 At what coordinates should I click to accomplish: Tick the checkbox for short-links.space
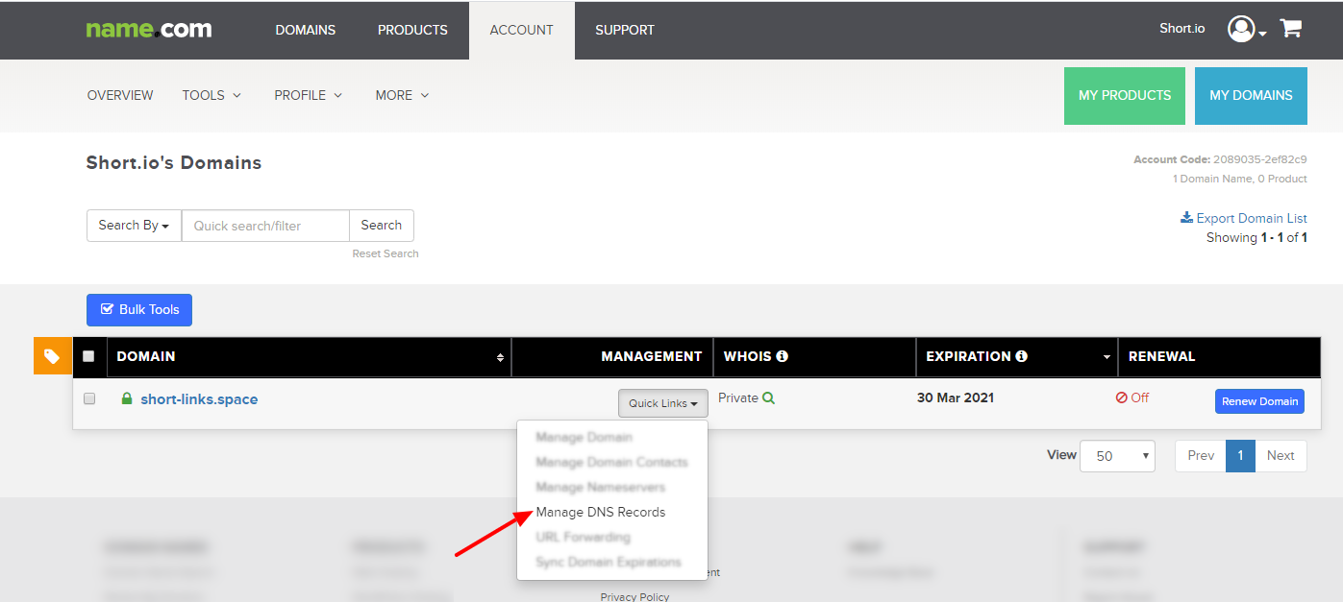pos(89,398)
